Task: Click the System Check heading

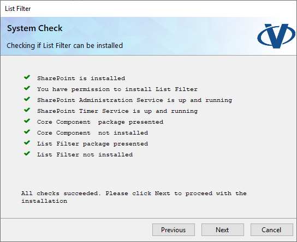Action: point(34,28)
